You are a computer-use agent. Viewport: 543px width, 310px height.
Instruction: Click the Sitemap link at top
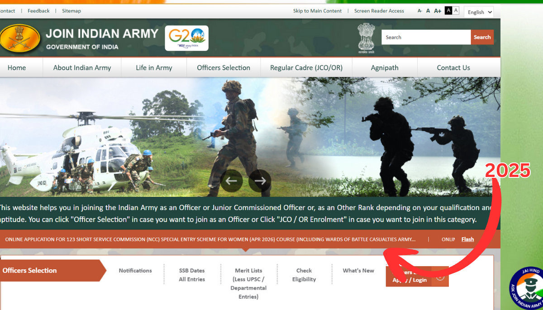point(71,11)
